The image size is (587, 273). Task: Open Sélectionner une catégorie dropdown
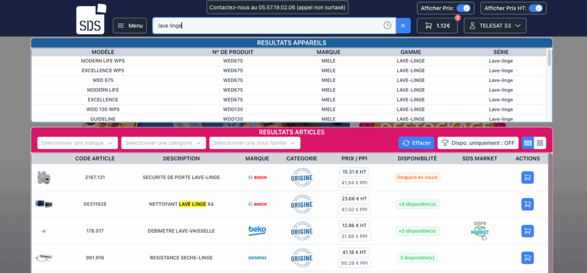tap(163, 143)
